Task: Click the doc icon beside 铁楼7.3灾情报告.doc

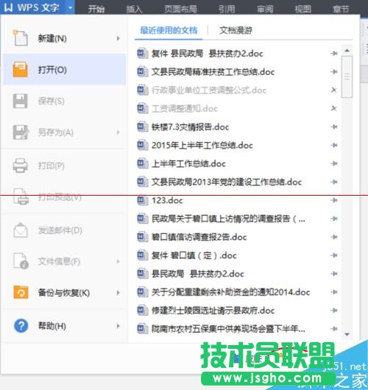Action: [x=143, y=127]
